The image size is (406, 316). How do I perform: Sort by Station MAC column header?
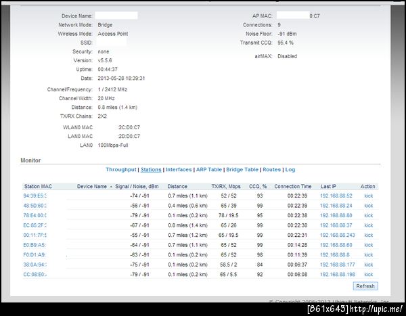[x=38, y=187]
